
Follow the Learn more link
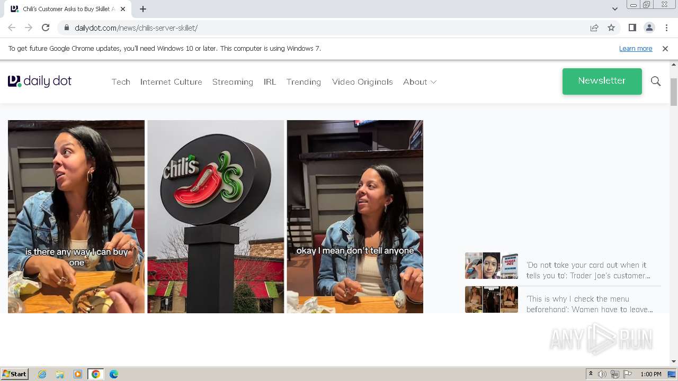click(x=636, y=49)
